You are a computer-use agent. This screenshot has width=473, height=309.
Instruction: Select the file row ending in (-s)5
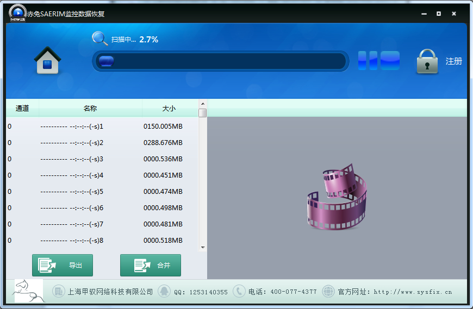pyautogui.click(x=102, y=191)
